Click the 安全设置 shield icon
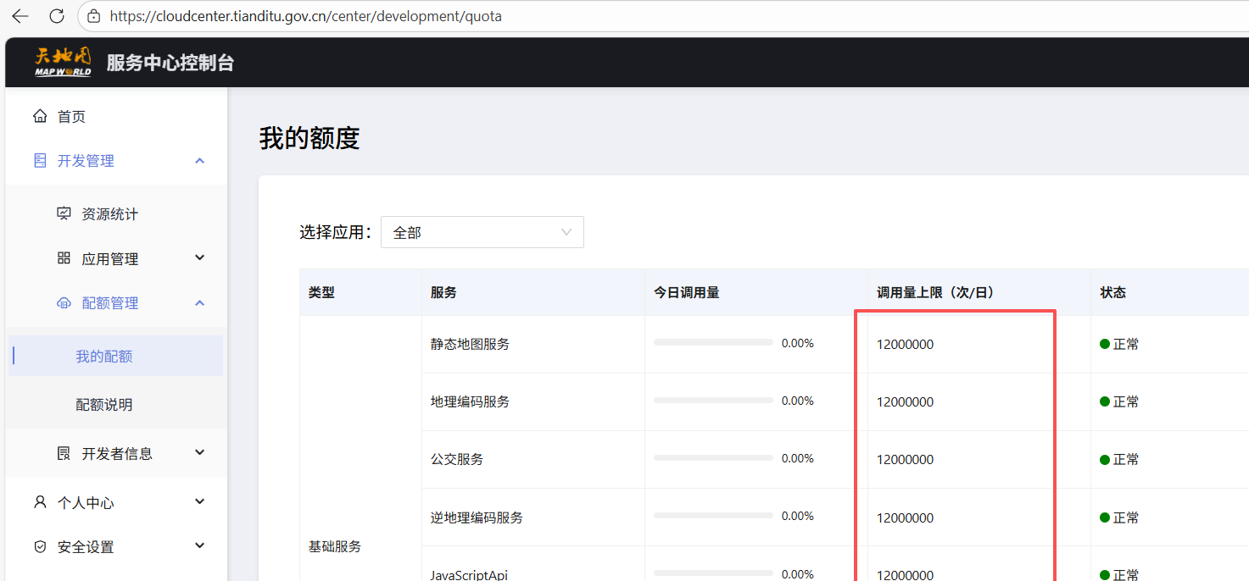Viewport: 1249px width, 581px height. click(40, 547)
